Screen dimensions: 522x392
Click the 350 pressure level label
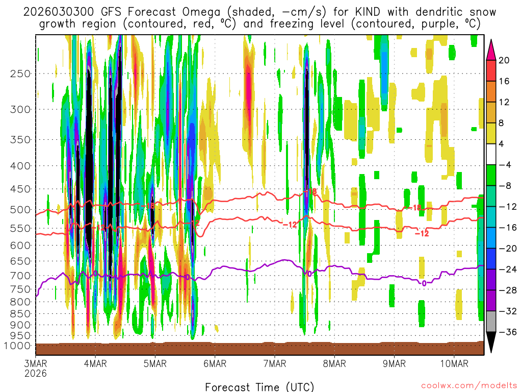pyautogui.click(x=20, y=140)
